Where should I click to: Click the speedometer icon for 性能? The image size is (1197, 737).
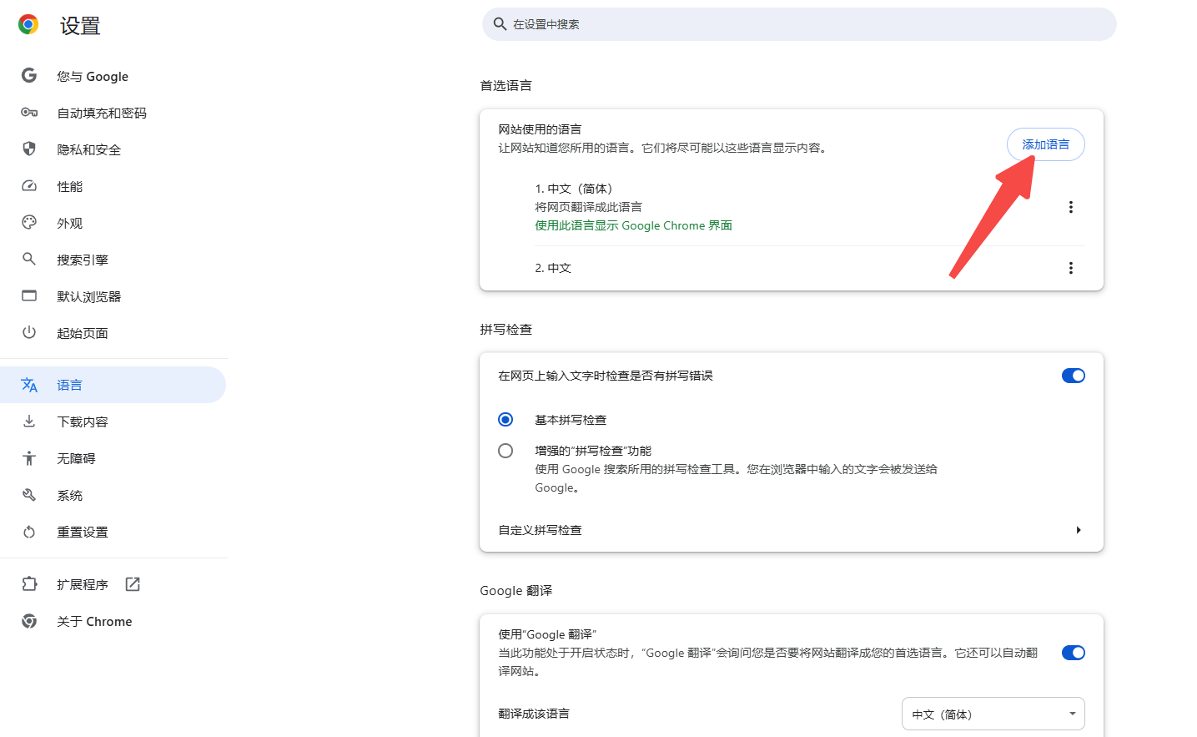tap(29, 186)
